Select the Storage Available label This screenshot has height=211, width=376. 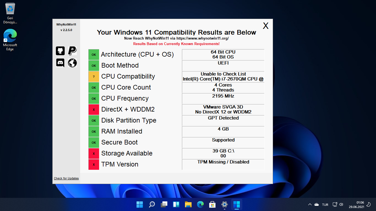click(127, 153)
